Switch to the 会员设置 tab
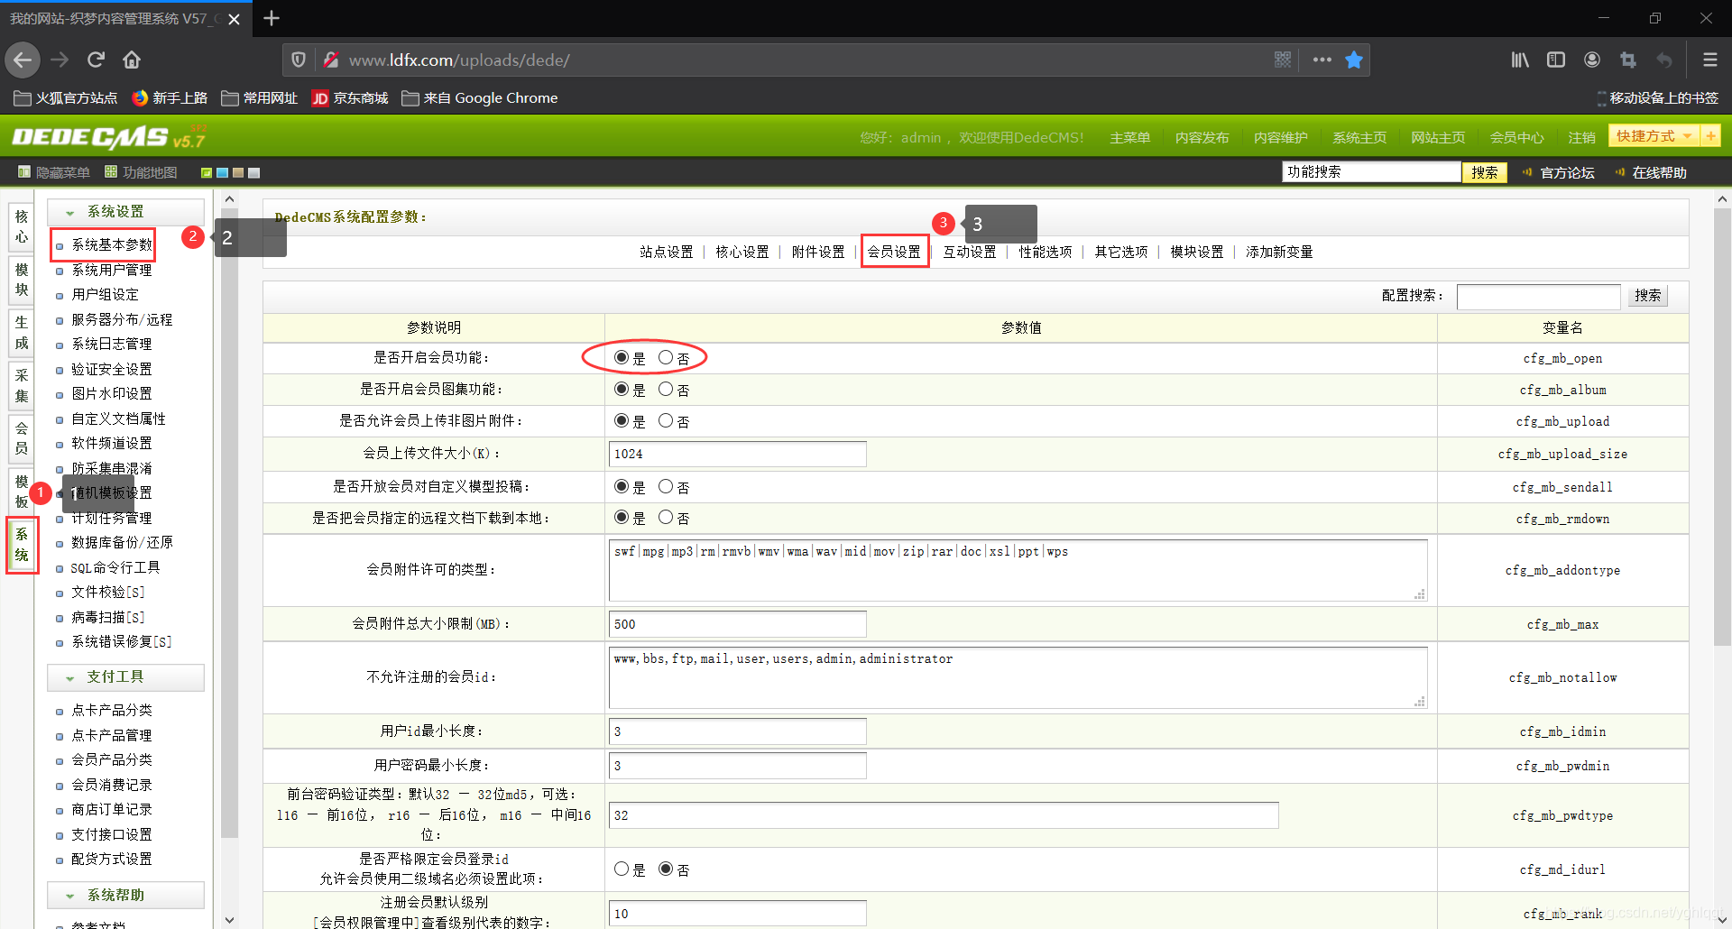 tap(894, 253)
